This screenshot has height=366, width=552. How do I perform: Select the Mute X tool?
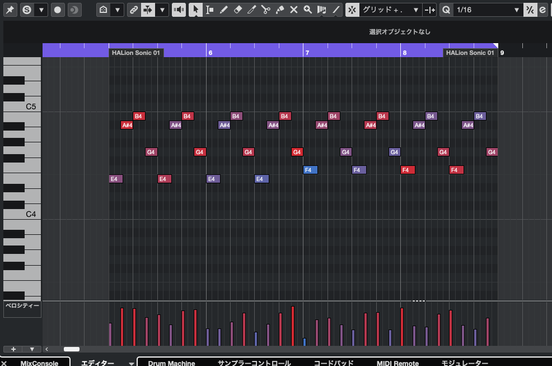(x=294, y=10)
